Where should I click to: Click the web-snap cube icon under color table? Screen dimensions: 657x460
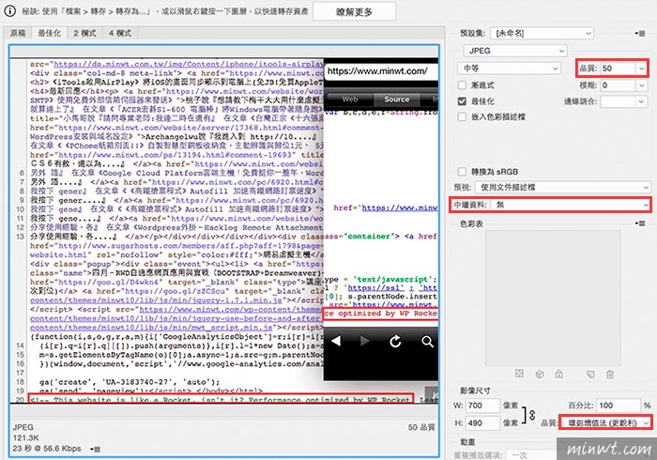540,374
